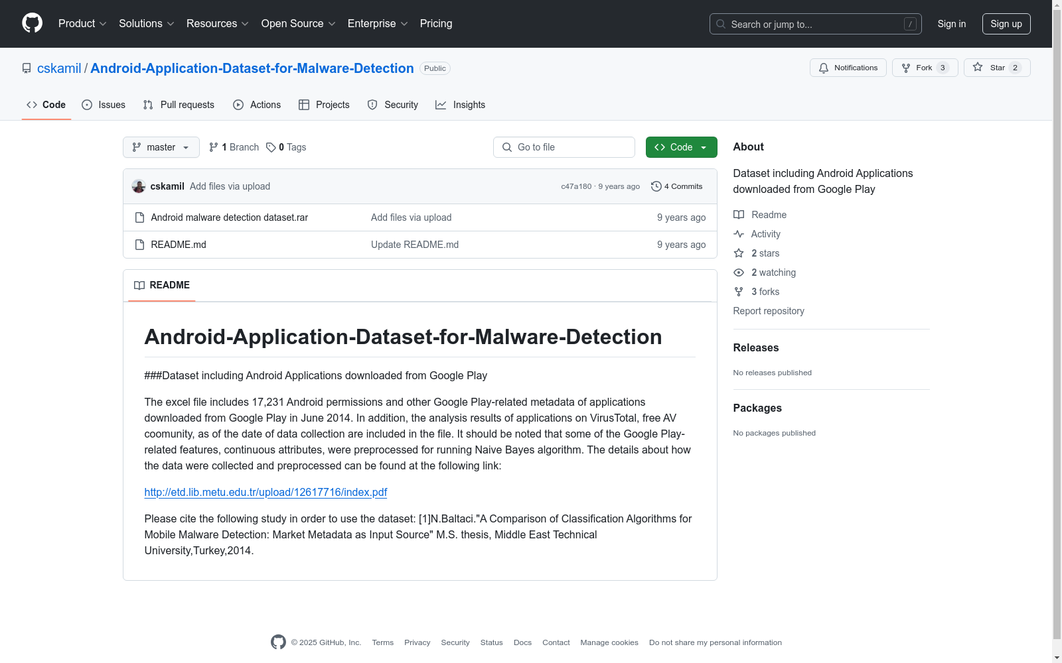Click the Sign in link
Viewport: 1062px width, 663px height.
tap(952, 24)
